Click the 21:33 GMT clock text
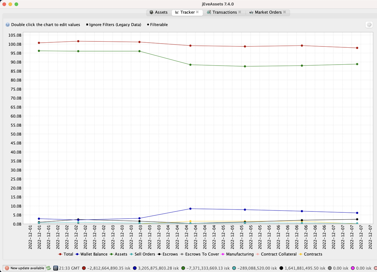 (69, 268)
